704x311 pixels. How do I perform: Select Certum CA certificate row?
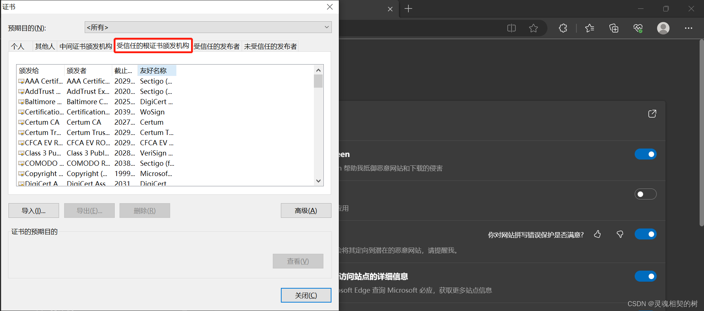[97, 122]
